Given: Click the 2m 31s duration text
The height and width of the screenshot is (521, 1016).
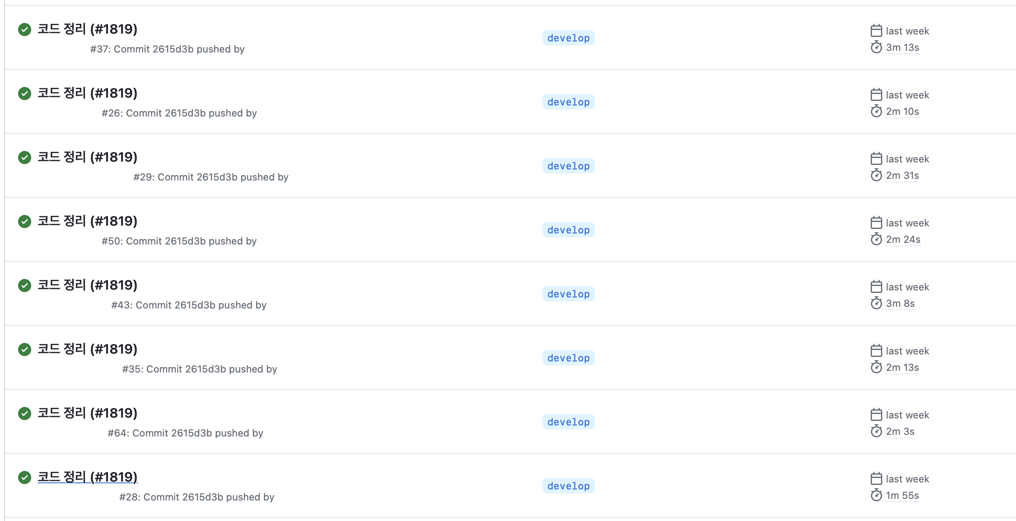Looking at the screenshot, I should pos(902,176).
